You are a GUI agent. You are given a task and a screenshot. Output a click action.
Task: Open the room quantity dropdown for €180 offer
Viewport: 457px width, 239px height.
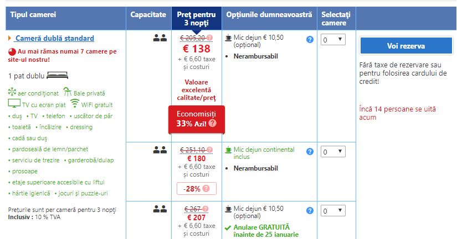click(333, 151)
